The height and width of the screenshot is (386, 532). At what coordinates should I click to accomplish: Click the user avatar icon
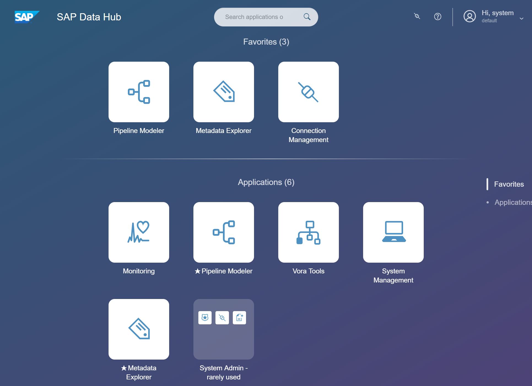pyautogui.click(x=469, y=17)
